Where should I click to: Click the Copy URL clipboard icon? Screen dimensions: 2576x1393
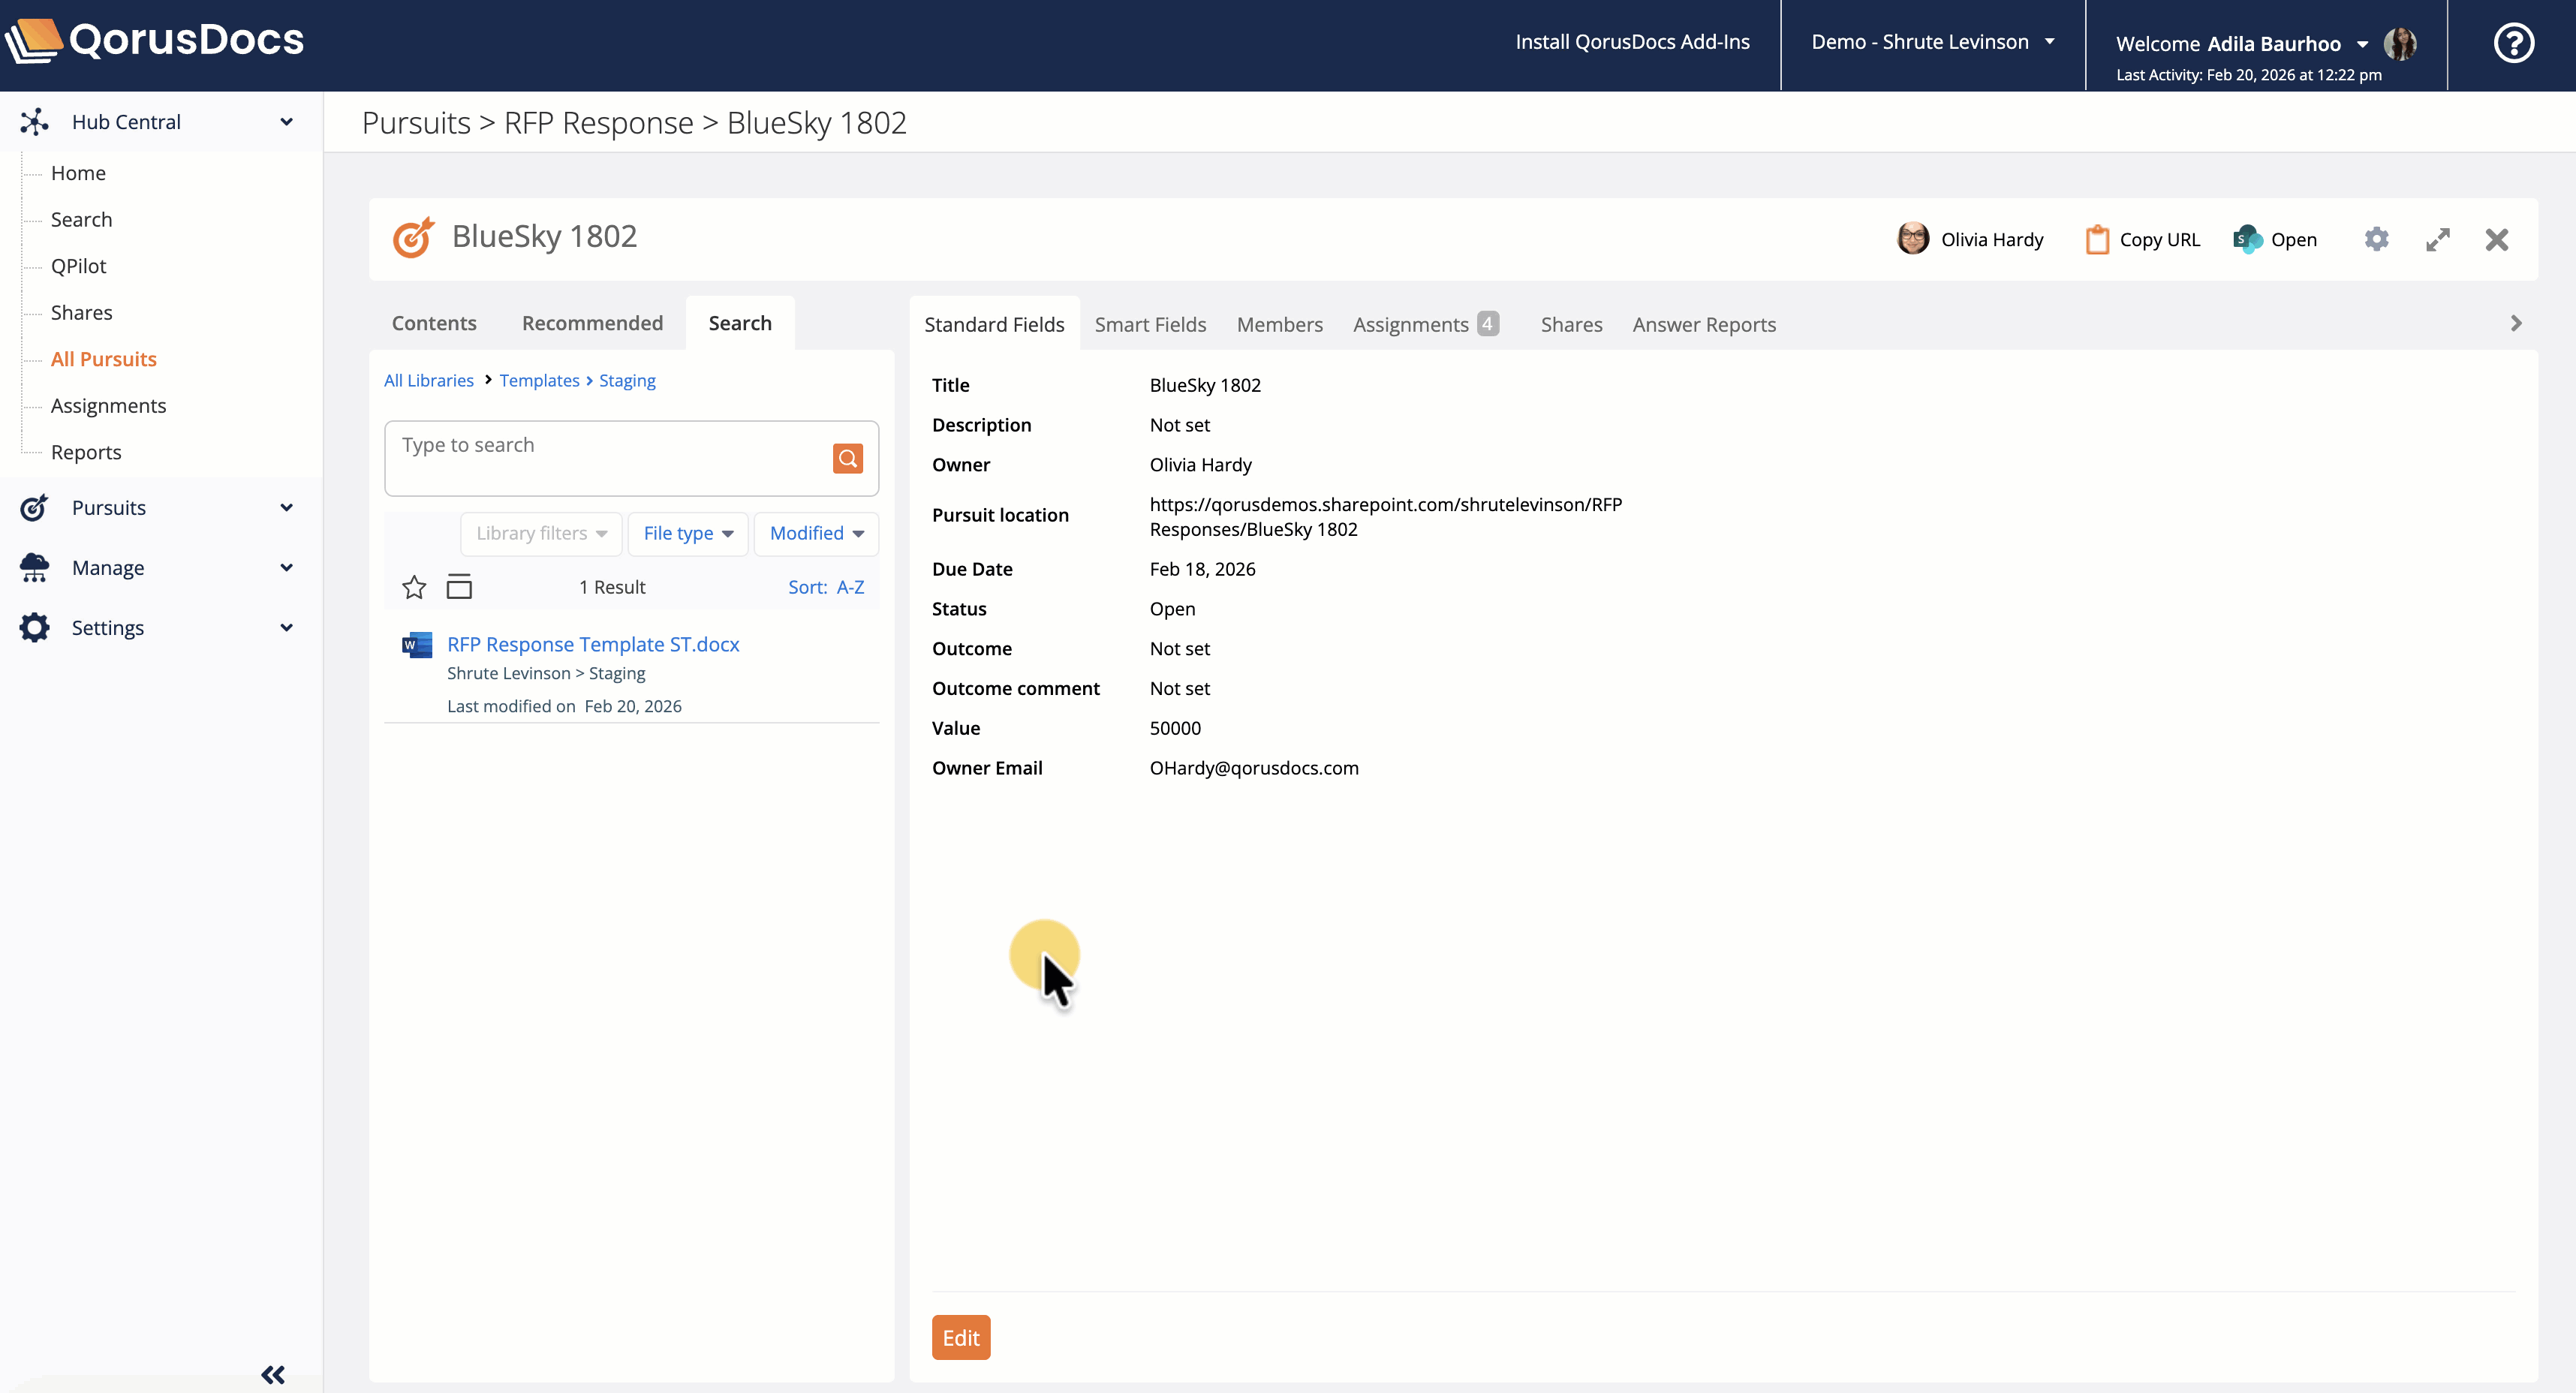(x=2097, y=240)
